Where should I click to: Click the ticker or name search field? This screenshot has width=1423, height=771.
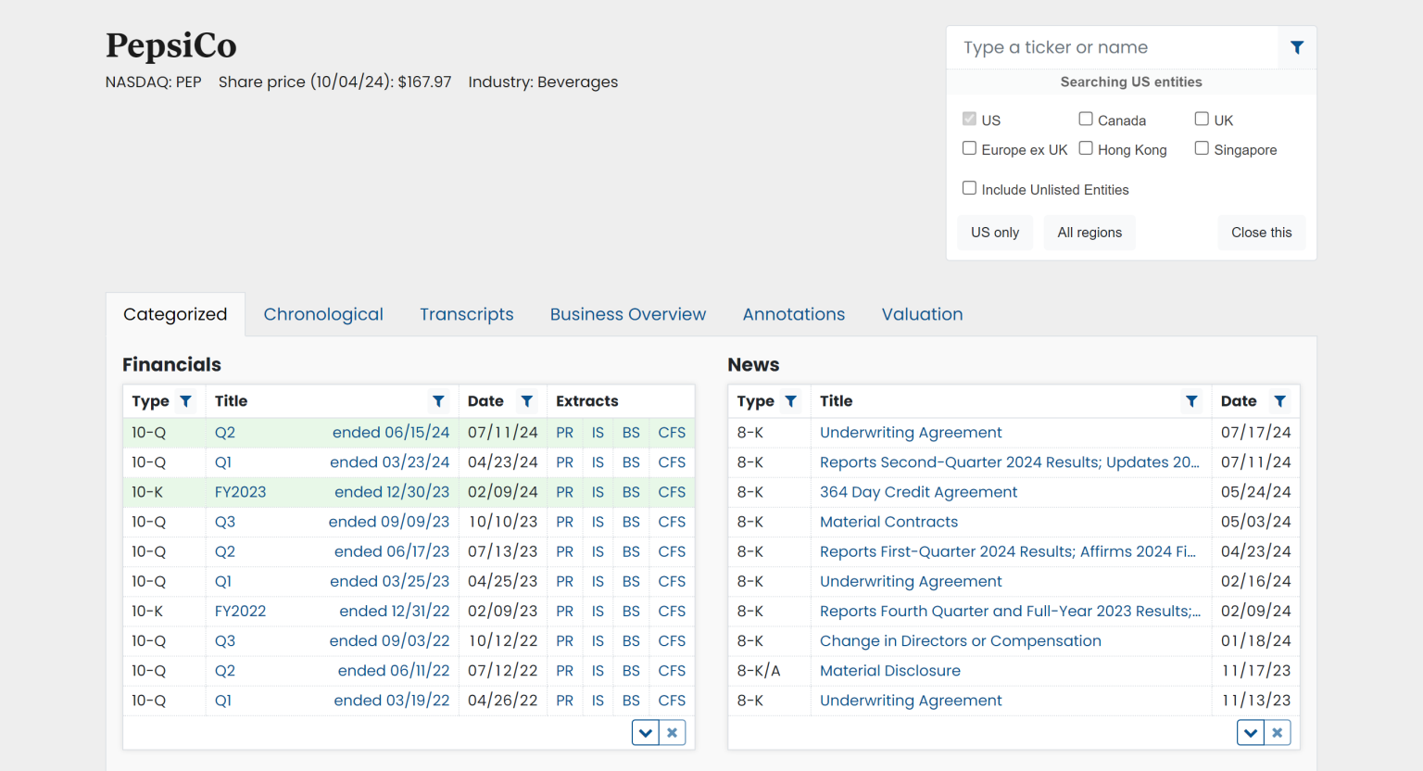[1112, 47]
